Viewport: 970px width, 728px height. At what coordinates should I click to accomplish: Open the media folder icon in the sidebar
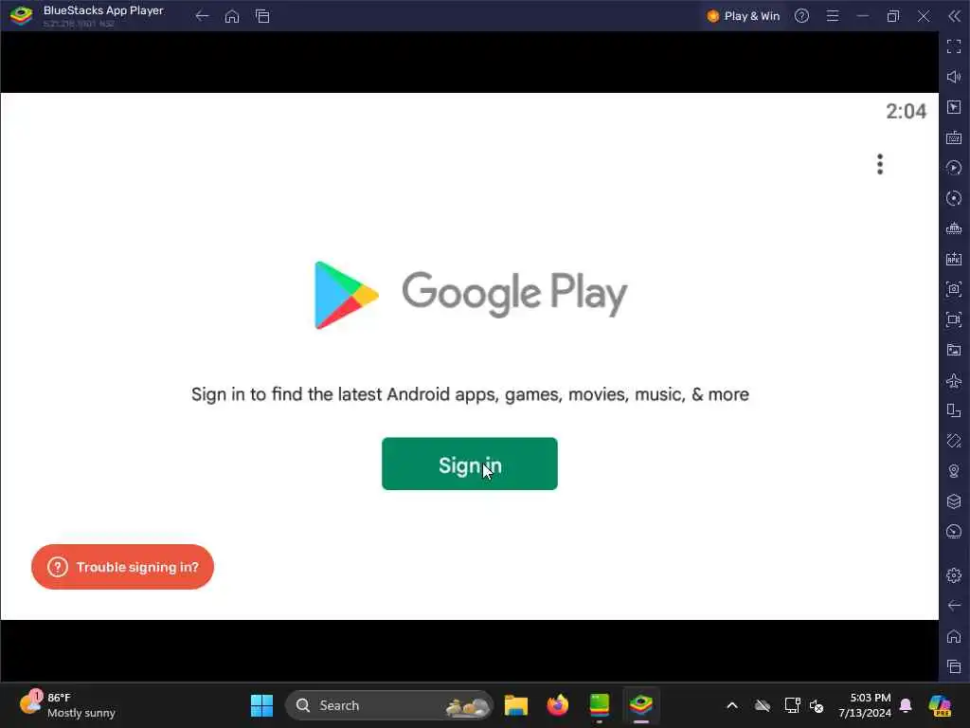(x=954, y=350)
